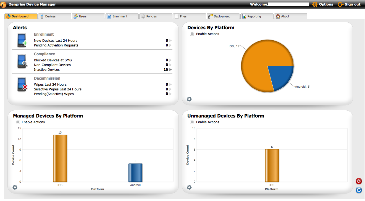This screenshot has width=365, height=201.
Task: Click the Enrollment phone icon with green plus
Action: click(22, 40)
